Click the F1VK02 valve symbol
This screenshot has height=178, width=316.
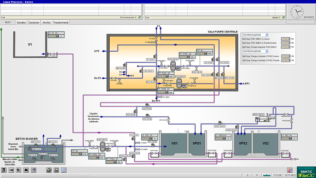click(156, 39)
